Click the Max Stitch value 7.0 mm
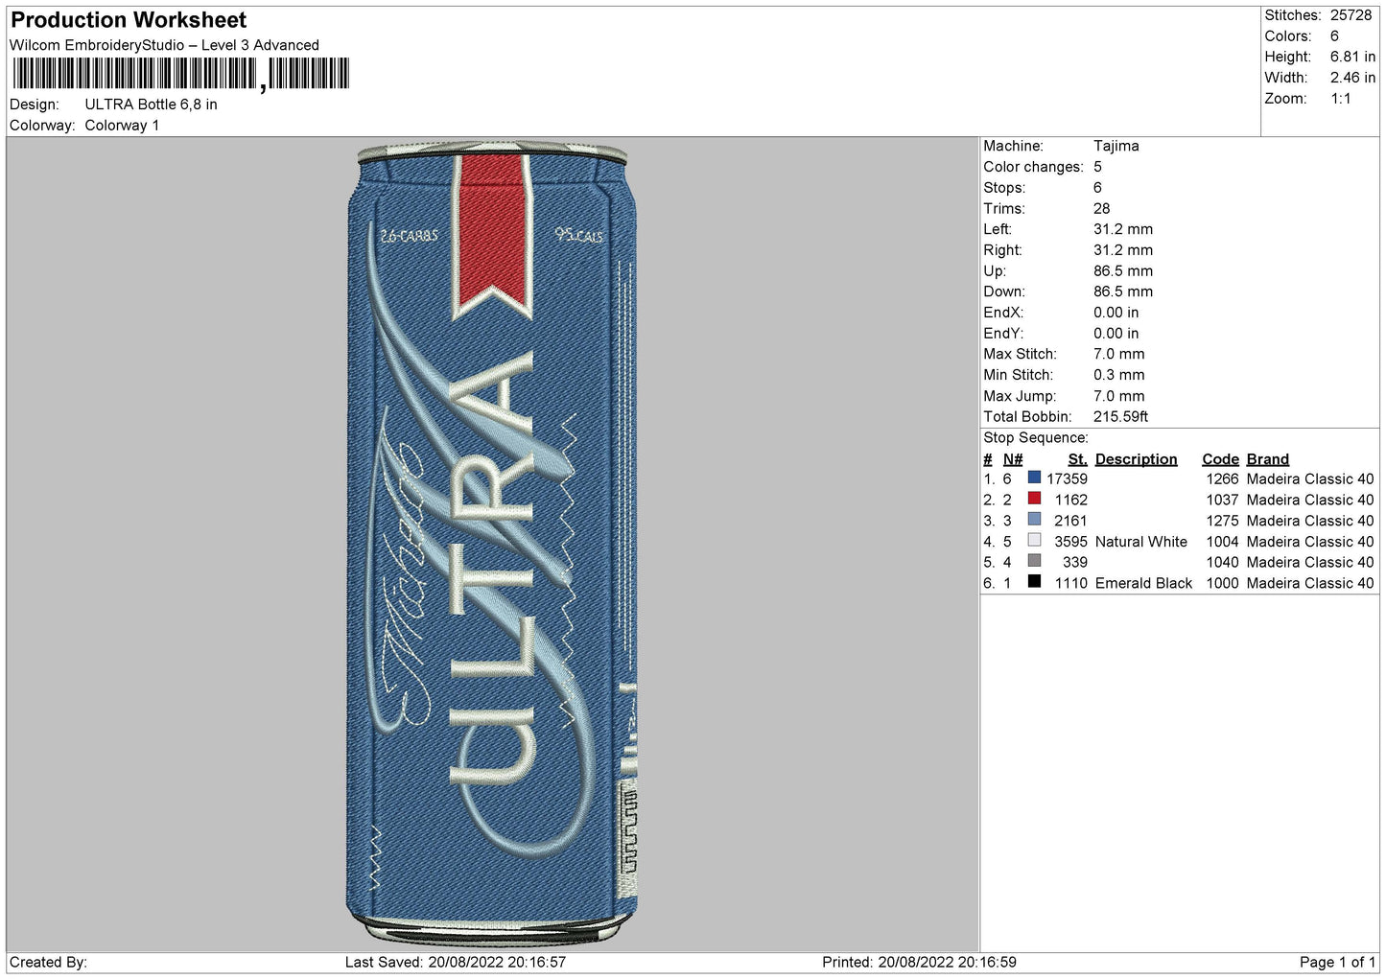 pyautogui.click(x=1118, y=354)
